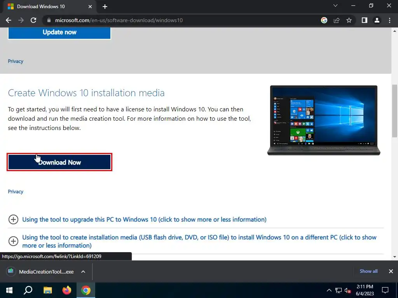This screenshot has height=298, width=398.
Task: Open the tab search dropdown
Action: click(x=335, y=5)
